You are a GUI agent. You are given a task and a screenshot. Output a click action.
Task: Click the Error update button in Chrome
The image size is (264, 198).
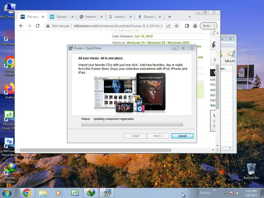209,26
